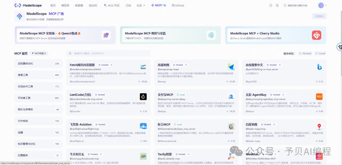Open the Fetch网页内容抓取 card title
This screenshot has height=165, width=342.
tap(82, 65)
